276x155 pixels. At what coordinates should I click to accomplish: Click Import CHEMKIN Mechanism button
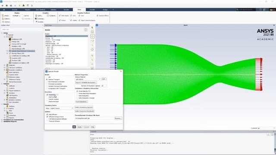tap(86, 82)
